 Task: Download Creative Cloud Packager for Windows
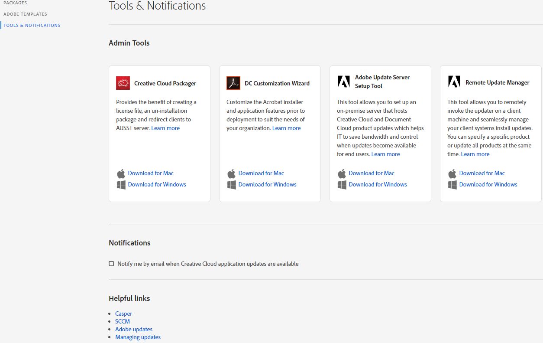pyautogui.click(x=157, y=184)
